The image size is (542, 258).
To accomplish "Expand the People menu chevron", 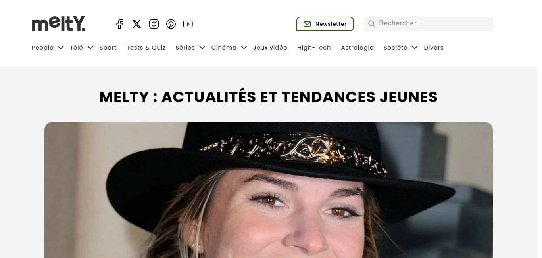I will tap(61, 48).
